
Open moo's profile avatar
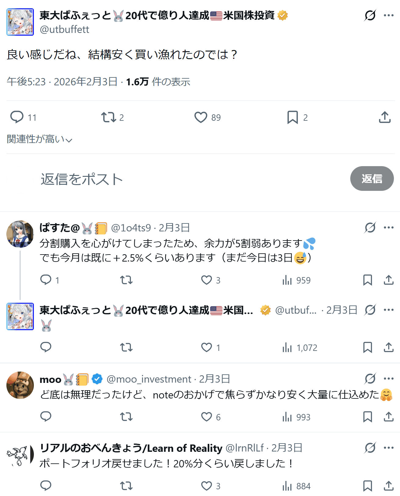[x=20, y=385]
